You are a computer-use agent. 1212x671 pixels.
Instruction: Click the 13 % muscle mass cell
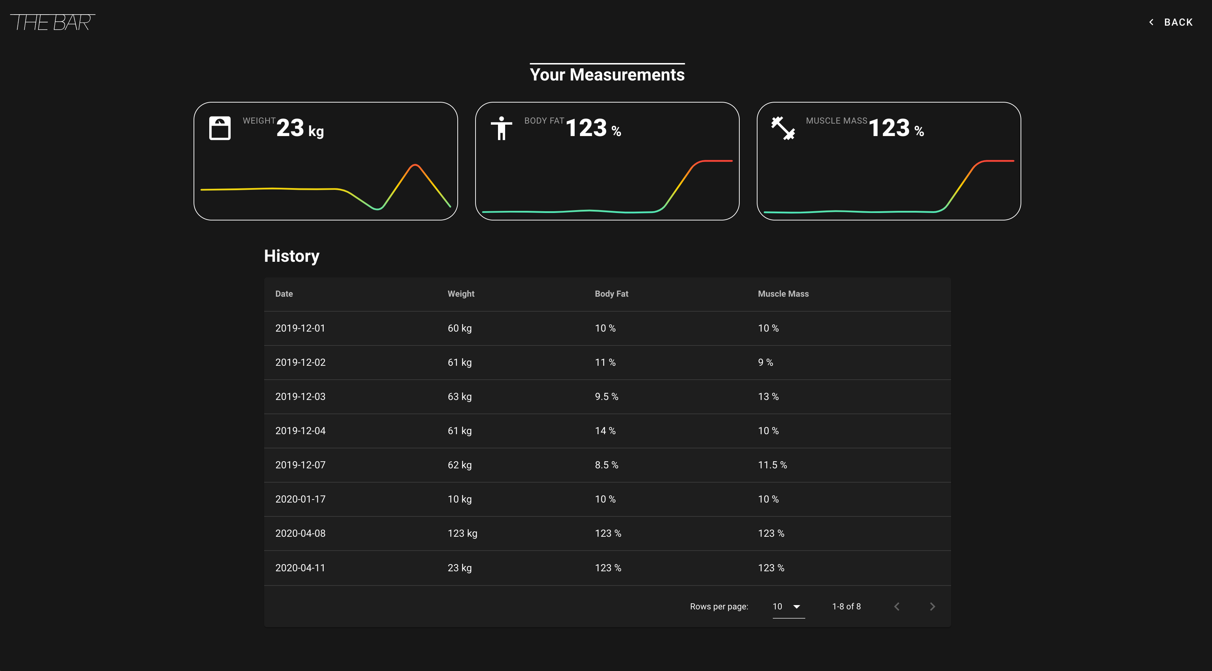(x=768, y=397)
